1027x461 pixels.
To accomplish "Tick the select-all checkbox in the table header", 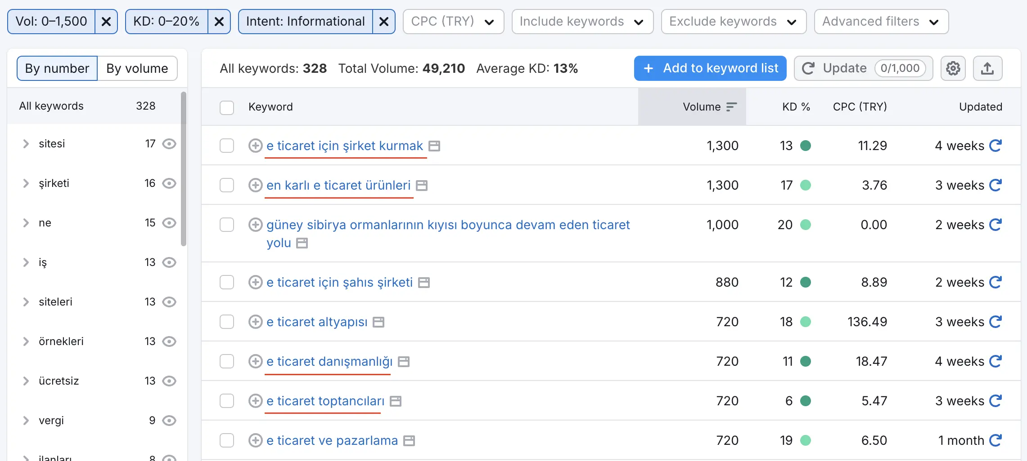I will coord(227,107).
